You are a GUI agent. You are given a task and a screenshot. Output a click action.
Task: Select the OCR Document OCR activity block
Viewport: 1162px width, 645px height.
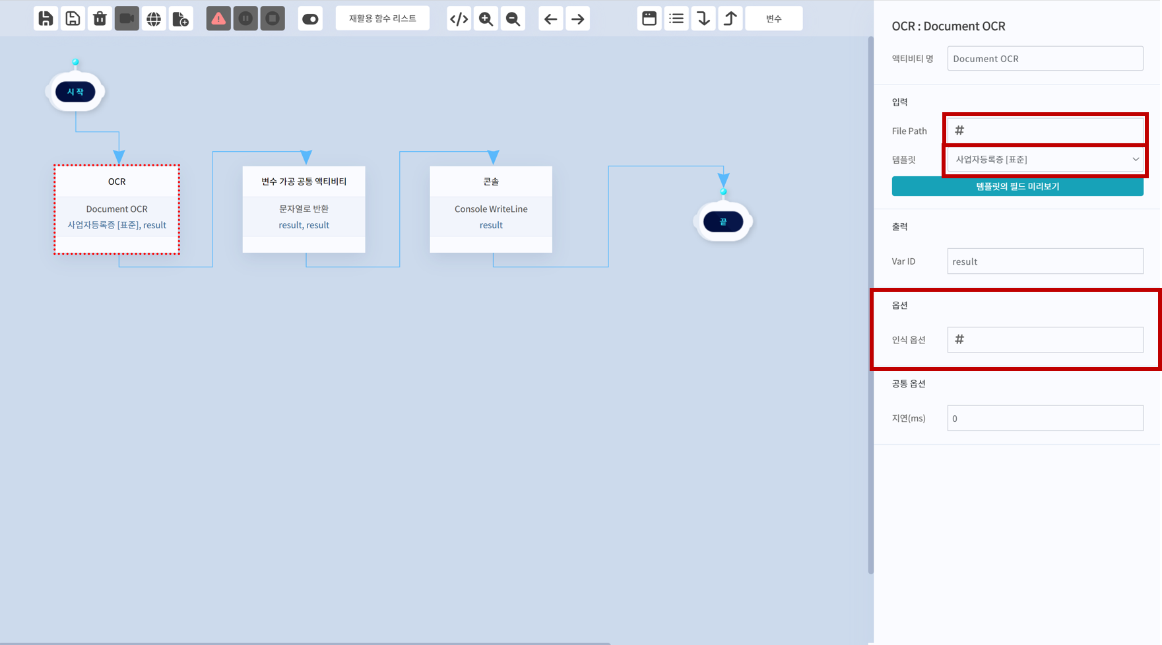(x=117, y=209)
